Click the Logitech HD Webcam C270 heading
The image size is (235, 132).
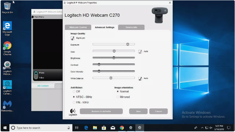92,15
